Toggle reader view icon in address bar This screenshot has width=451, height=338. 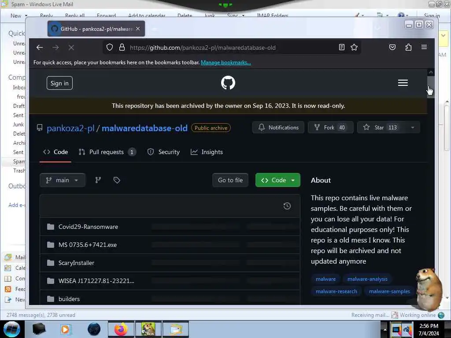[341, 47]
